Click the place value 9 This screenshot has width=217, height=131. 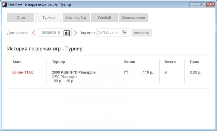coord(166,72)
